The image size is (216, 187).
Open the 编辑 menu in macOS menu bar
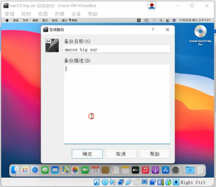(35, 20)
